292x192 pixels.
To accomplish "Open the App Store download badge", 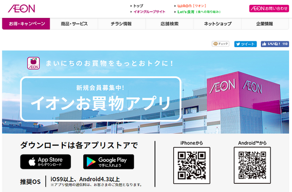I will click(x=46, y=162).
